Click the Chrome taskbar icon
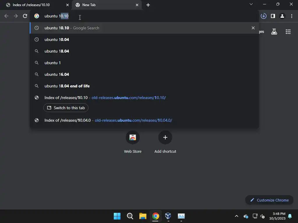Screen dimensions: 298x223 [x=155, y=216]
